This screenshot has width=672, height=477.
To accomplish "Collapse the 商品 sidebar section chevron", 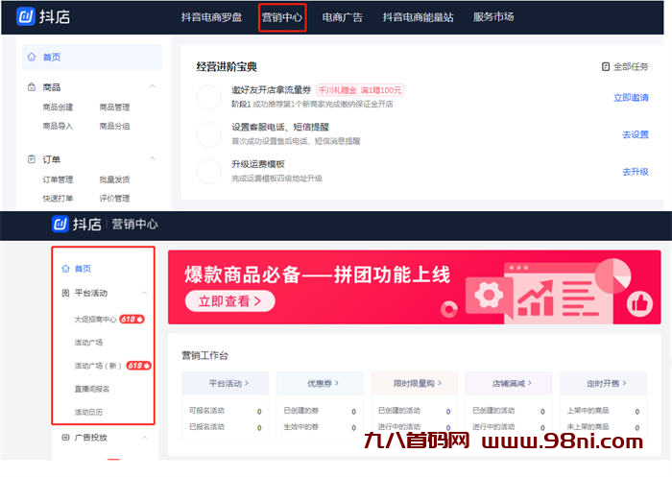I will [x=152, y=87].
